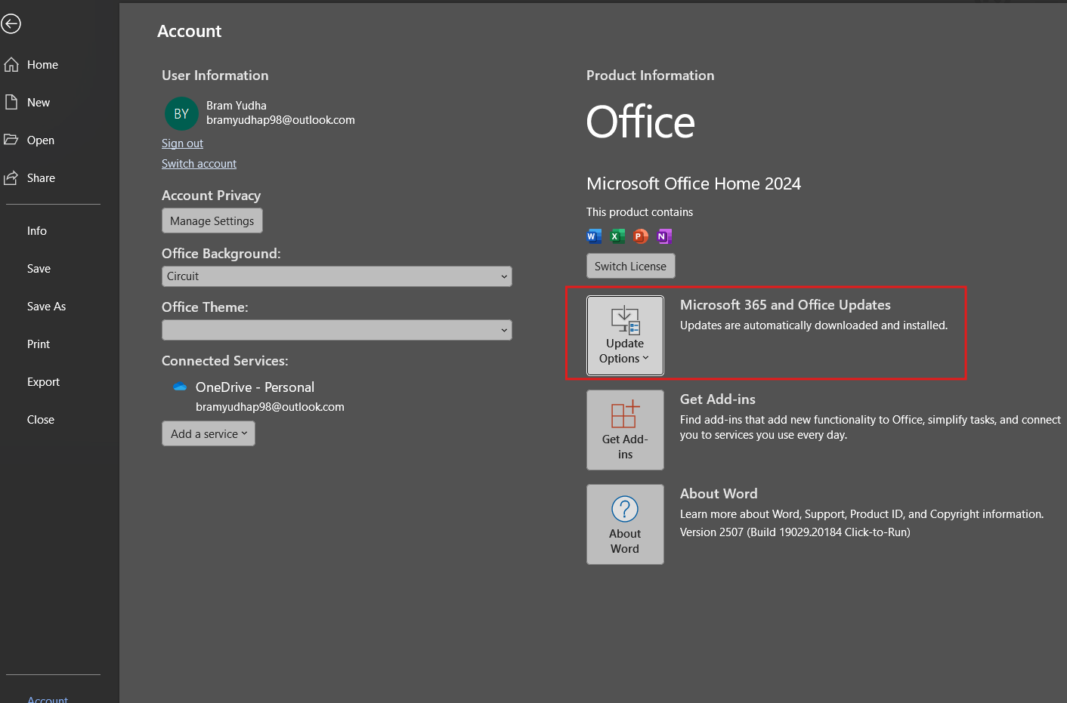Image resolution: width=1067 pixels, height=703 pixels.
Task: Open the About Word tile
Action: coord(625,524)
